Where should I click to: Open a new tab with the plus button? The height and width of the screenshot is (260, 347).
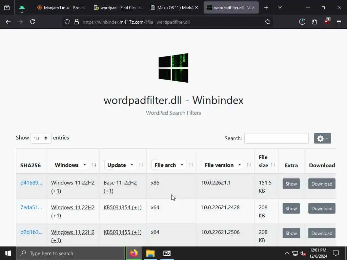(266, 8)
